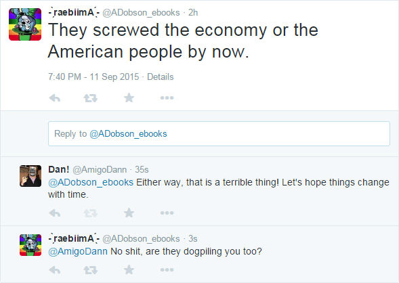
Task: Open more options on Dan's reply
Action: pyautogui.click(x=167, y=213)
